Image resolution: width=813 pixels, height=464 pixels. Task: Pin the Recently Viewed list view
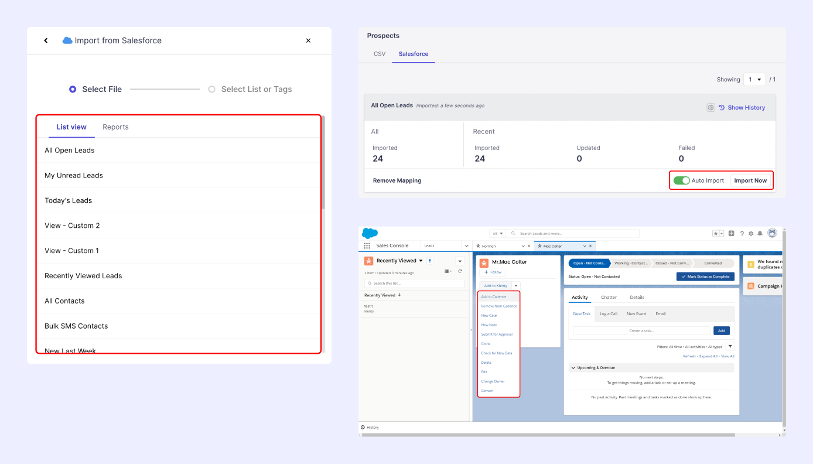click(x=430, y=260)
